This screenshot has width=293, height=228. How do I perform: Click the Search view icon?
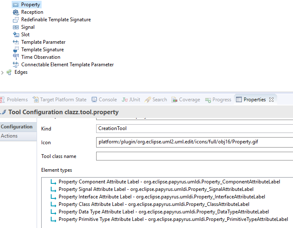tap(147, 100)
